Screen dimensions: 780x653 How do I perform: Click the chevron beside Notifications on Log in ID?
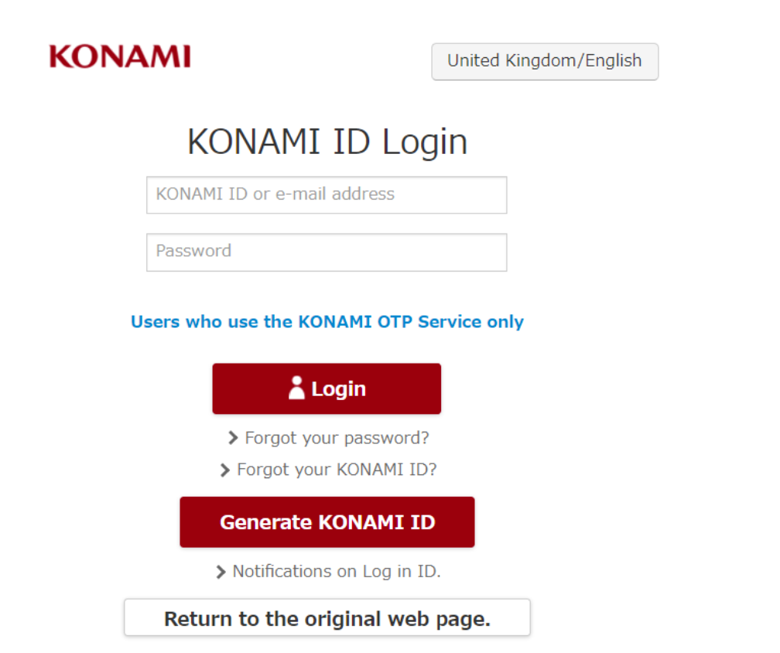[x=220, y=571]
